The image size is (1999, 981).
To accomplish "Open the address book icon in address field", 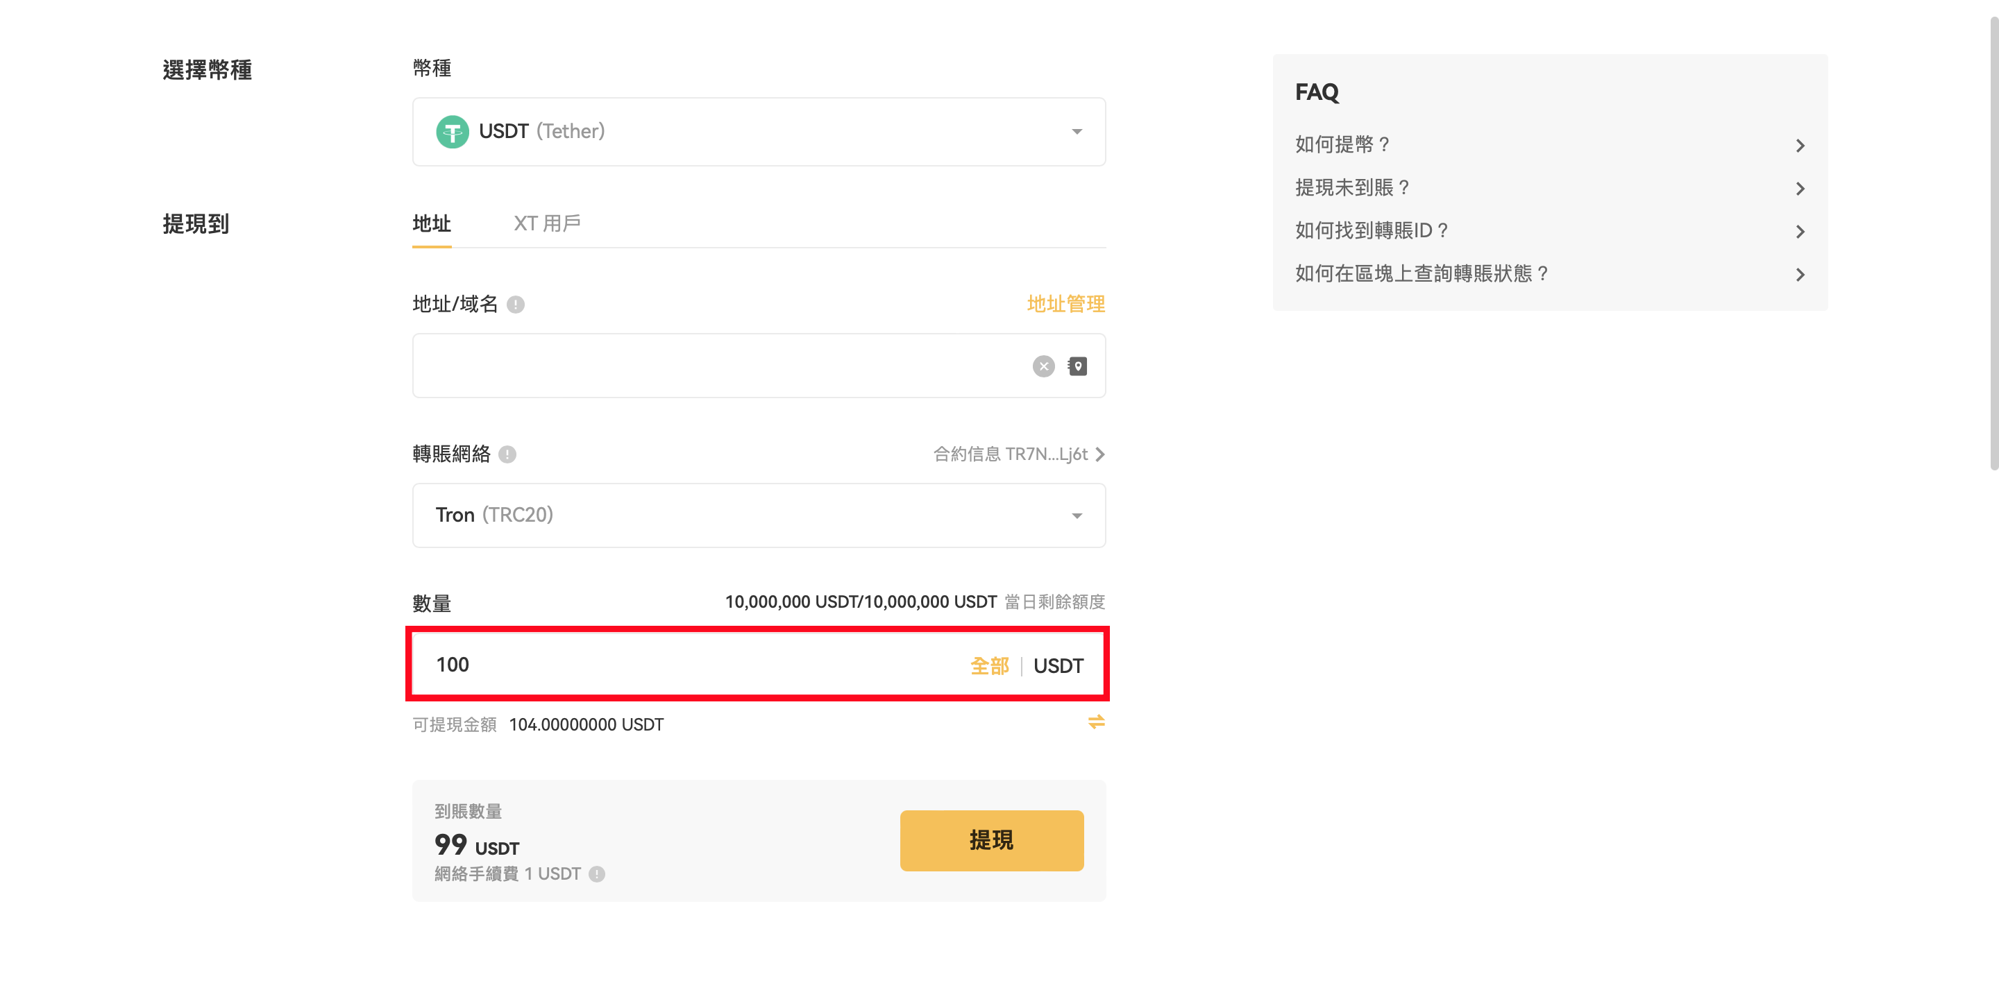I will [x=1077, y=366].
